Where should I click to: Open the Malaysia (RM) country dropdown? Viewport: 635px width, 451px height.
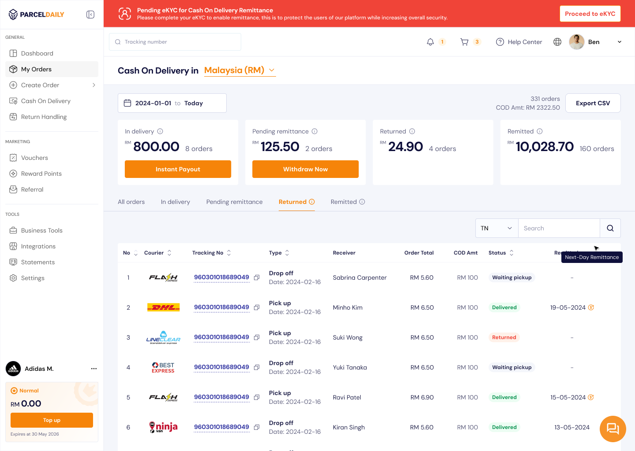tap(240, 70)
